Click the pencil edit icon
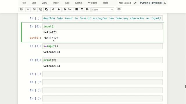186x104 pixels. 135,3
